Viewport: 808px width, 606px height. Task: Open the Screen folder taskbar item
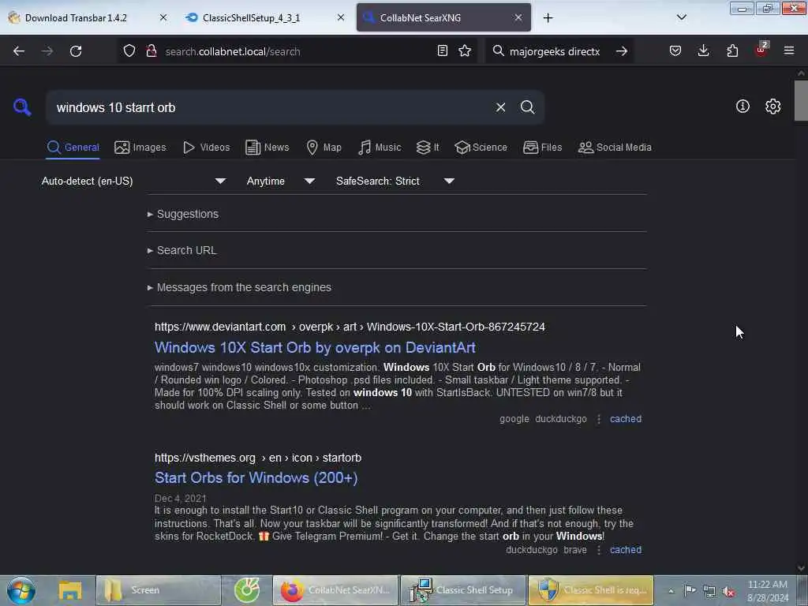pyautogui.click(x=158, y=590)
